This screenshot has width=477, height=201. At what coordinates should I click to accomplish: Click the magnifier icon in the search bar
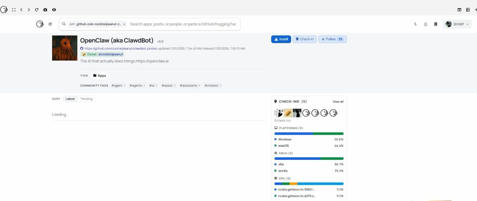[x=64, y=24]
